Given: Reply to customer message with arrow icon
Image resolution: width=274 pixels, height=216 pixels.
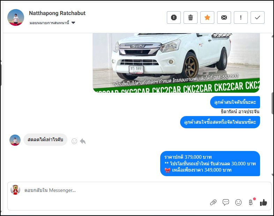Looking at the screenshot, I should (83, 141).
